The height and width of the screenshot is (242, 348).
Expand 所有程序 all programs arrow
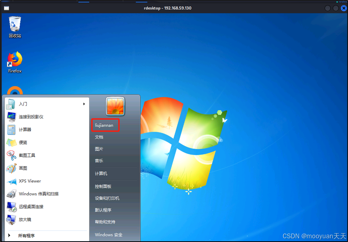pos(9,235)
